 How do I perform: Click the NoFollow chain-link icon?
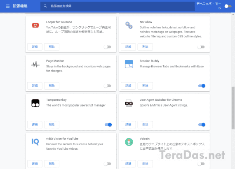(x=129, y=25)
